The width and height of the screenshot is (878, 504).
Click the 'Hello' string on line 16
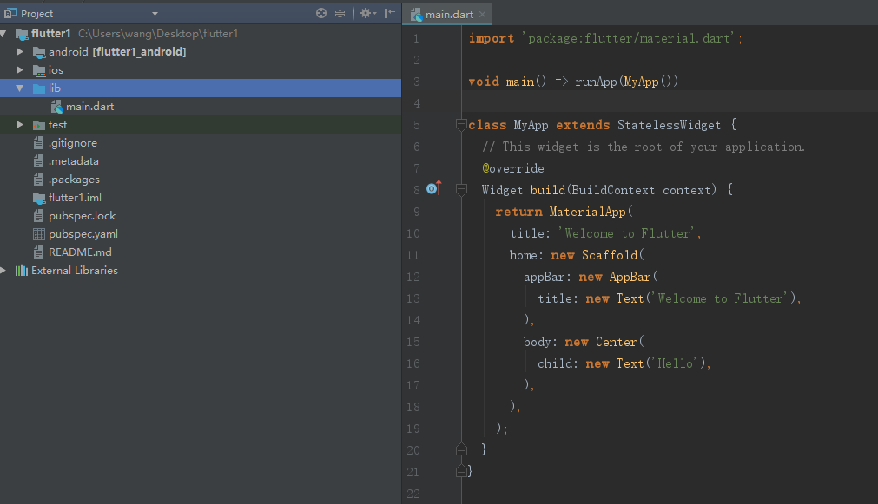[676, 363]
